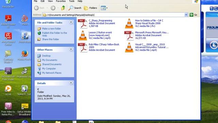Click How to Delete a File file name
Screen dimensions: 218x123
click(x=149, y=22)
